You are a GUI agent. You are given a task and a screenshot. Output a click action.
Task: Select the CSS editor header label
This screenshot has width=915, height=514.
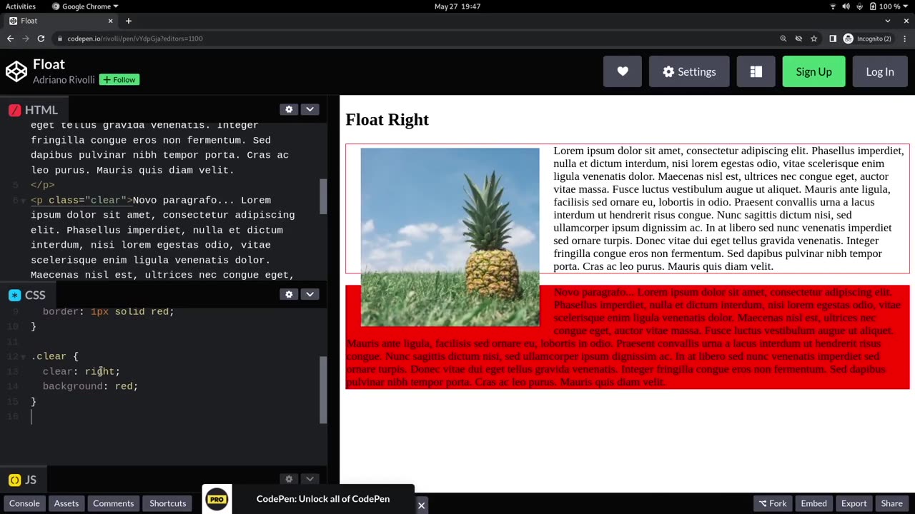pos(27,295)
